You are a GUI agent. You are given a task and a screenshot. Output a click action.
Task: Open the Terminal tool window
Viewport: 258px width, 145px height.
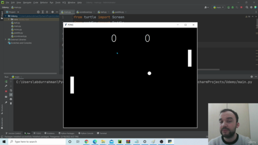[x=102, y=133]
